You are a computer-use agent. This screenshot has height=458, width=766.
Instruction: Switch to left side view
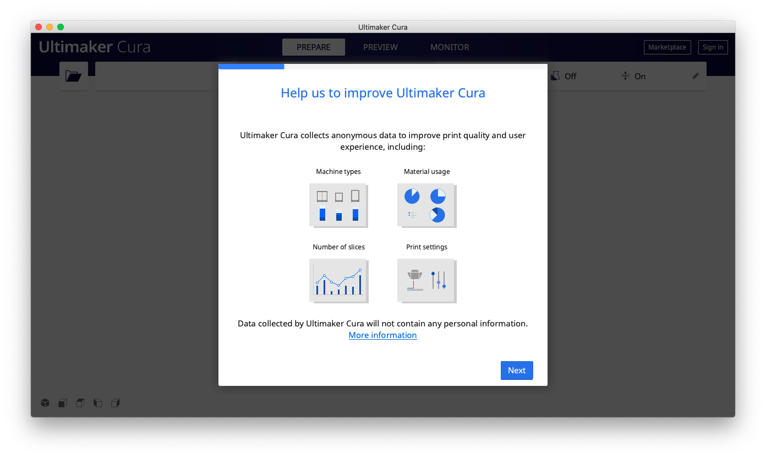(97, 403)
